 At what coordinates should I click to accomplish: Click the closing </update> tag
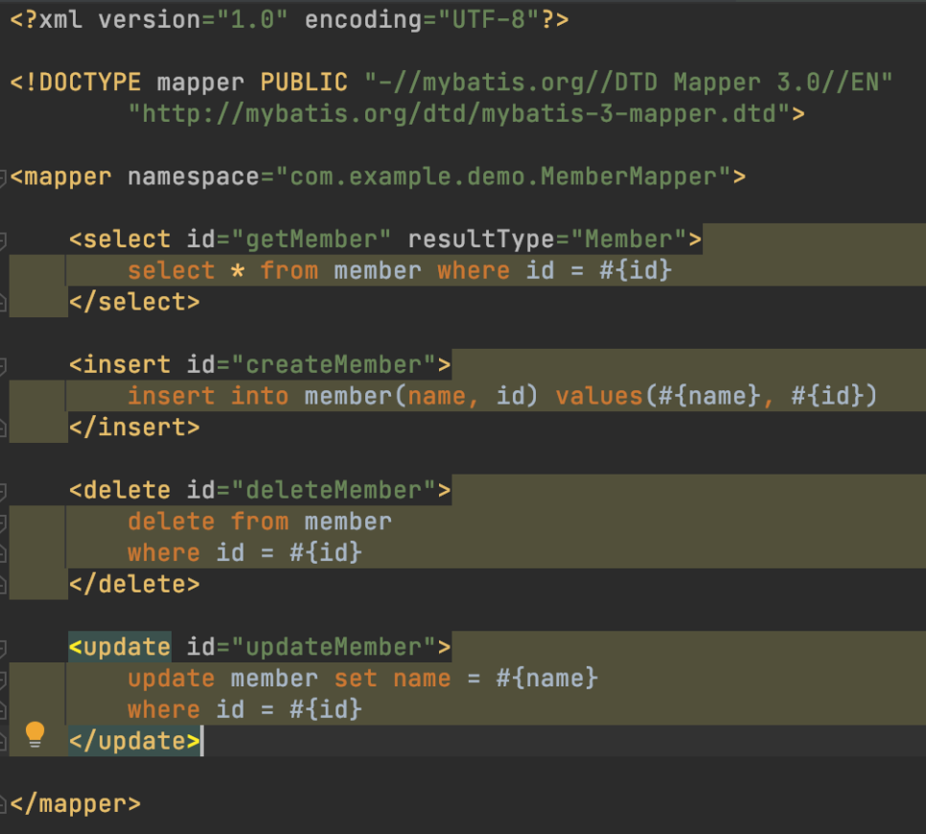click(x=134, y=741)
